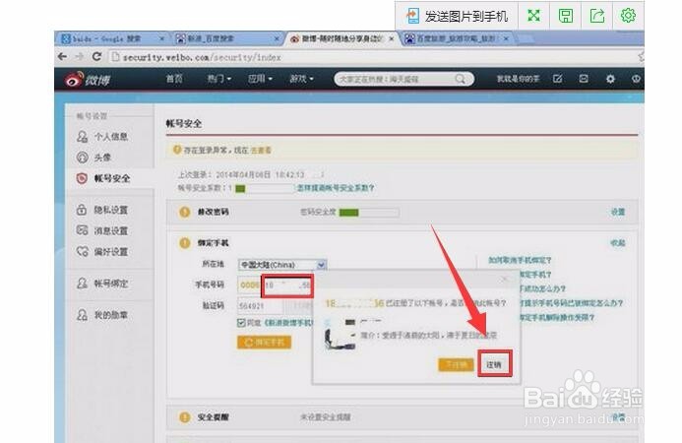The height and width of the screenshot is (443, 682).
Task: Toggle the 同意 agreement checkbox
Action: [241, 323]
